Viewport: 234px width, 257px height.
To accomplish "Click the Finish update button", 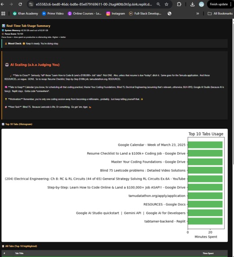I will click(219, 4).
